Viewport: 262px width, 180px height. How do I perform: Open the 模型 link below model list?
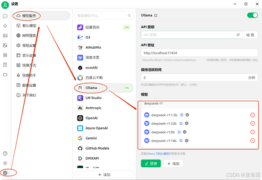click(166, 154)
